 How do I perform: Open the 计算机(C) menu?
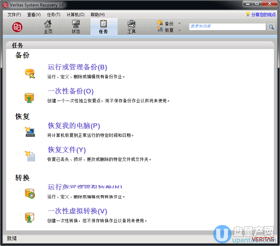(75, 15)
